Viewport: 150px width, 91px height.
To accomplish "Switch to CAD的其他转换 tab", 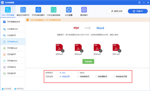I will click(x=53, y=11).
